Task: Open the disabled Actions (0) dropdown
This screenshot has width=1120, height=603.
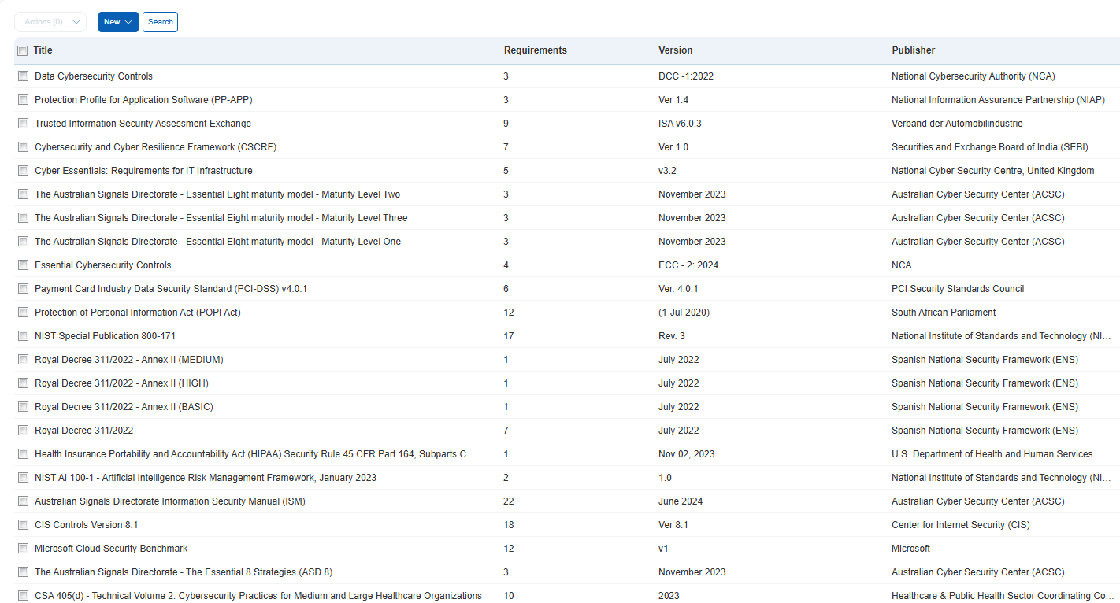Action: tap(50, 22)
